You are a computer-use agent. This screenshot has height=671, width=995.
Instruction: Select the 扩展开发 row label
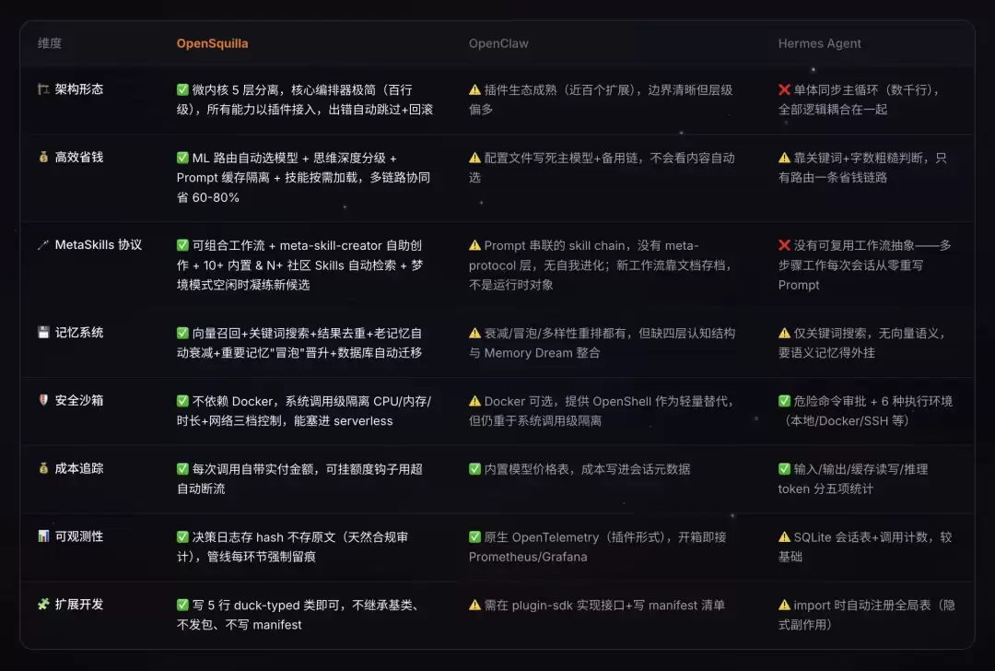[78, 605]
